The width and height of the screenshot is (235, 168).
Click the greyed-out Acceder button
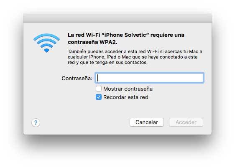click(186, 122)
